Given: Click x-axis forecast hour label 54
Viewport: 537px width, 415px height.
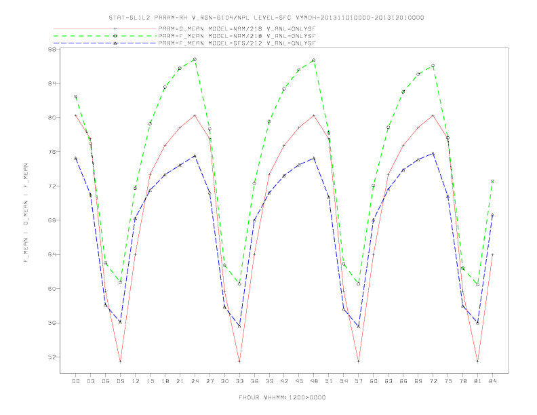Looking at the screenshot, I should [x=344, y=381].
